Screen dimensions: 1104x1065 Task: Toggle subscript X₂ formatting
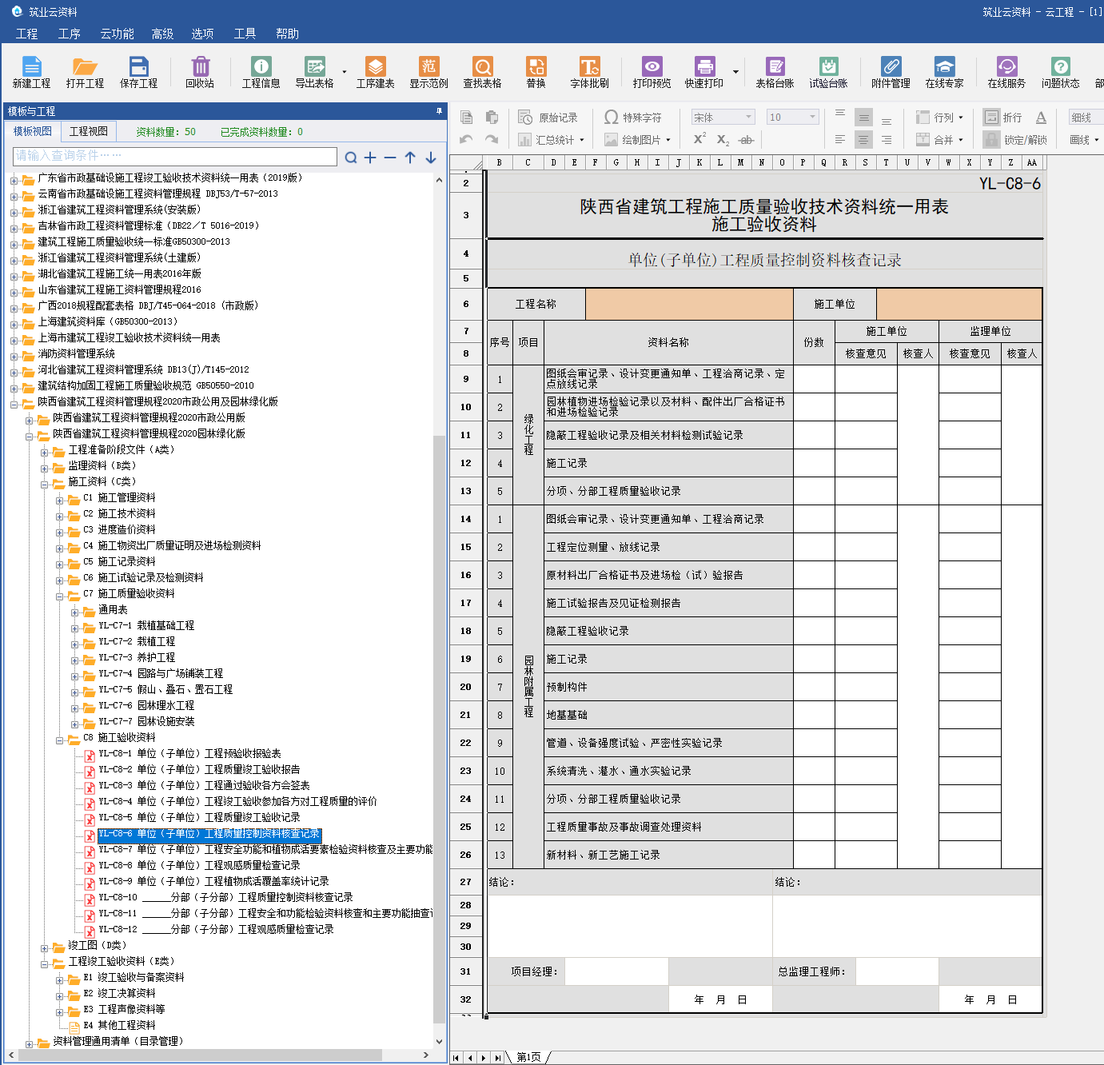point(723,139)
